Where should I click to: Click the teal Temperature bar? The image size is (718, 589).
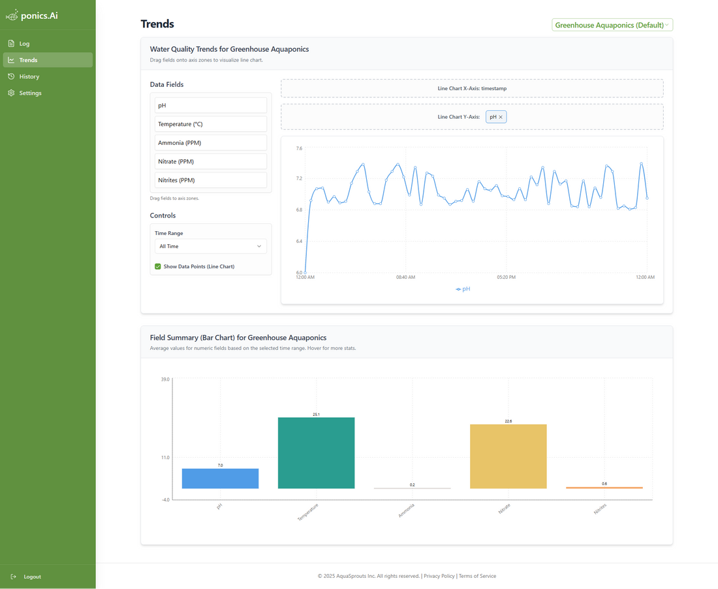click(316, 453)
